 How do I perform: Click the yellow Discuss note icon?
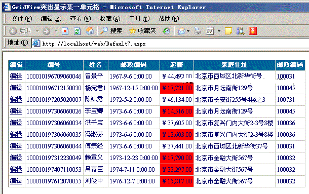point(228,31)
